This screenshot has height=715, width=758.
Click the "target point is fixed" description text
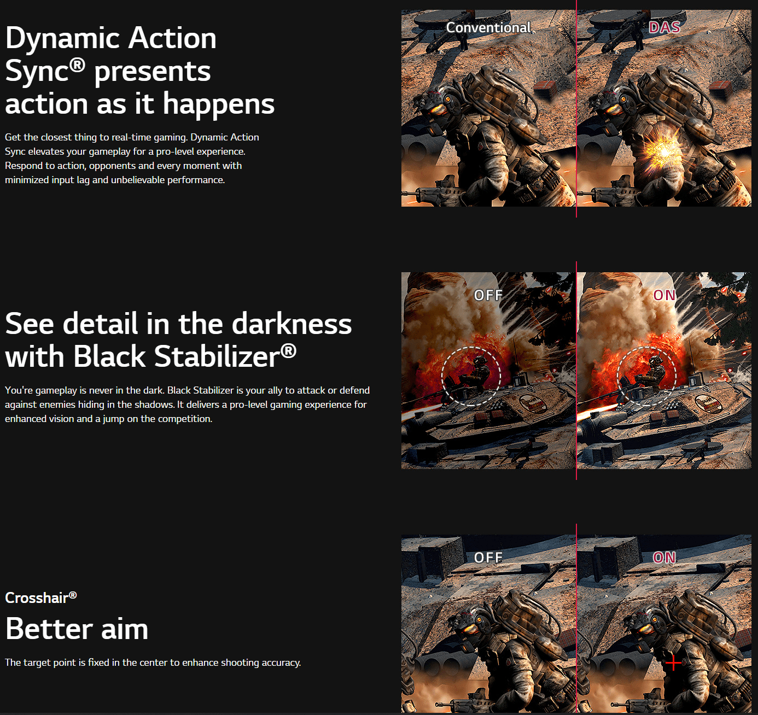tap(153, 663)
